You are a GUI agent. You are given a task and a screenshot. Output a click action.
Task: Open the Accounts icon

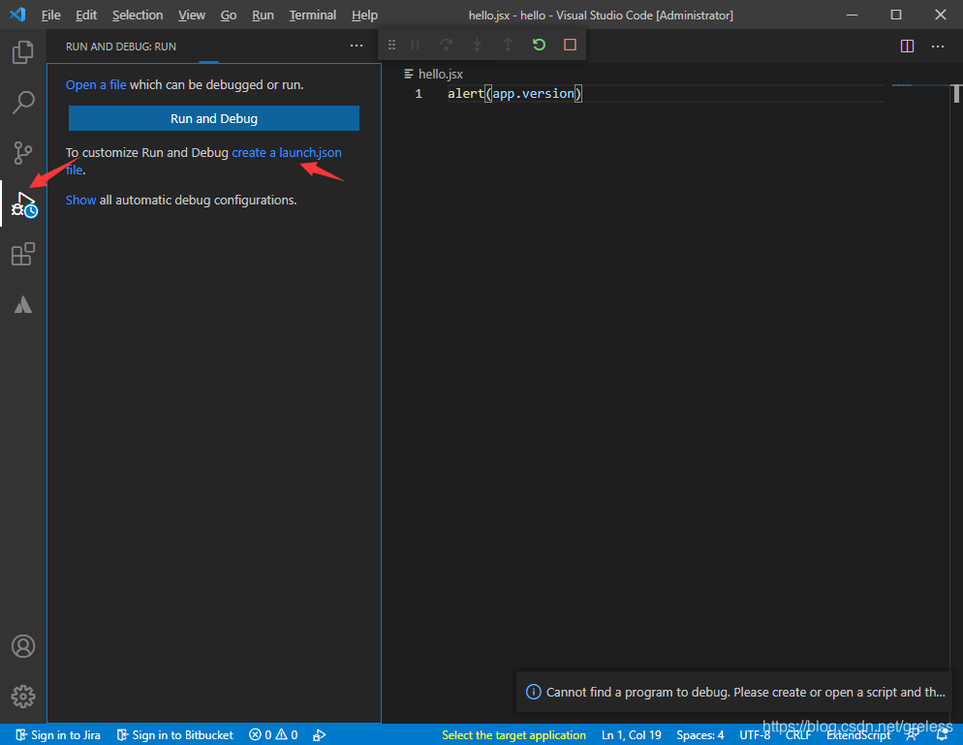pos(22,646)
